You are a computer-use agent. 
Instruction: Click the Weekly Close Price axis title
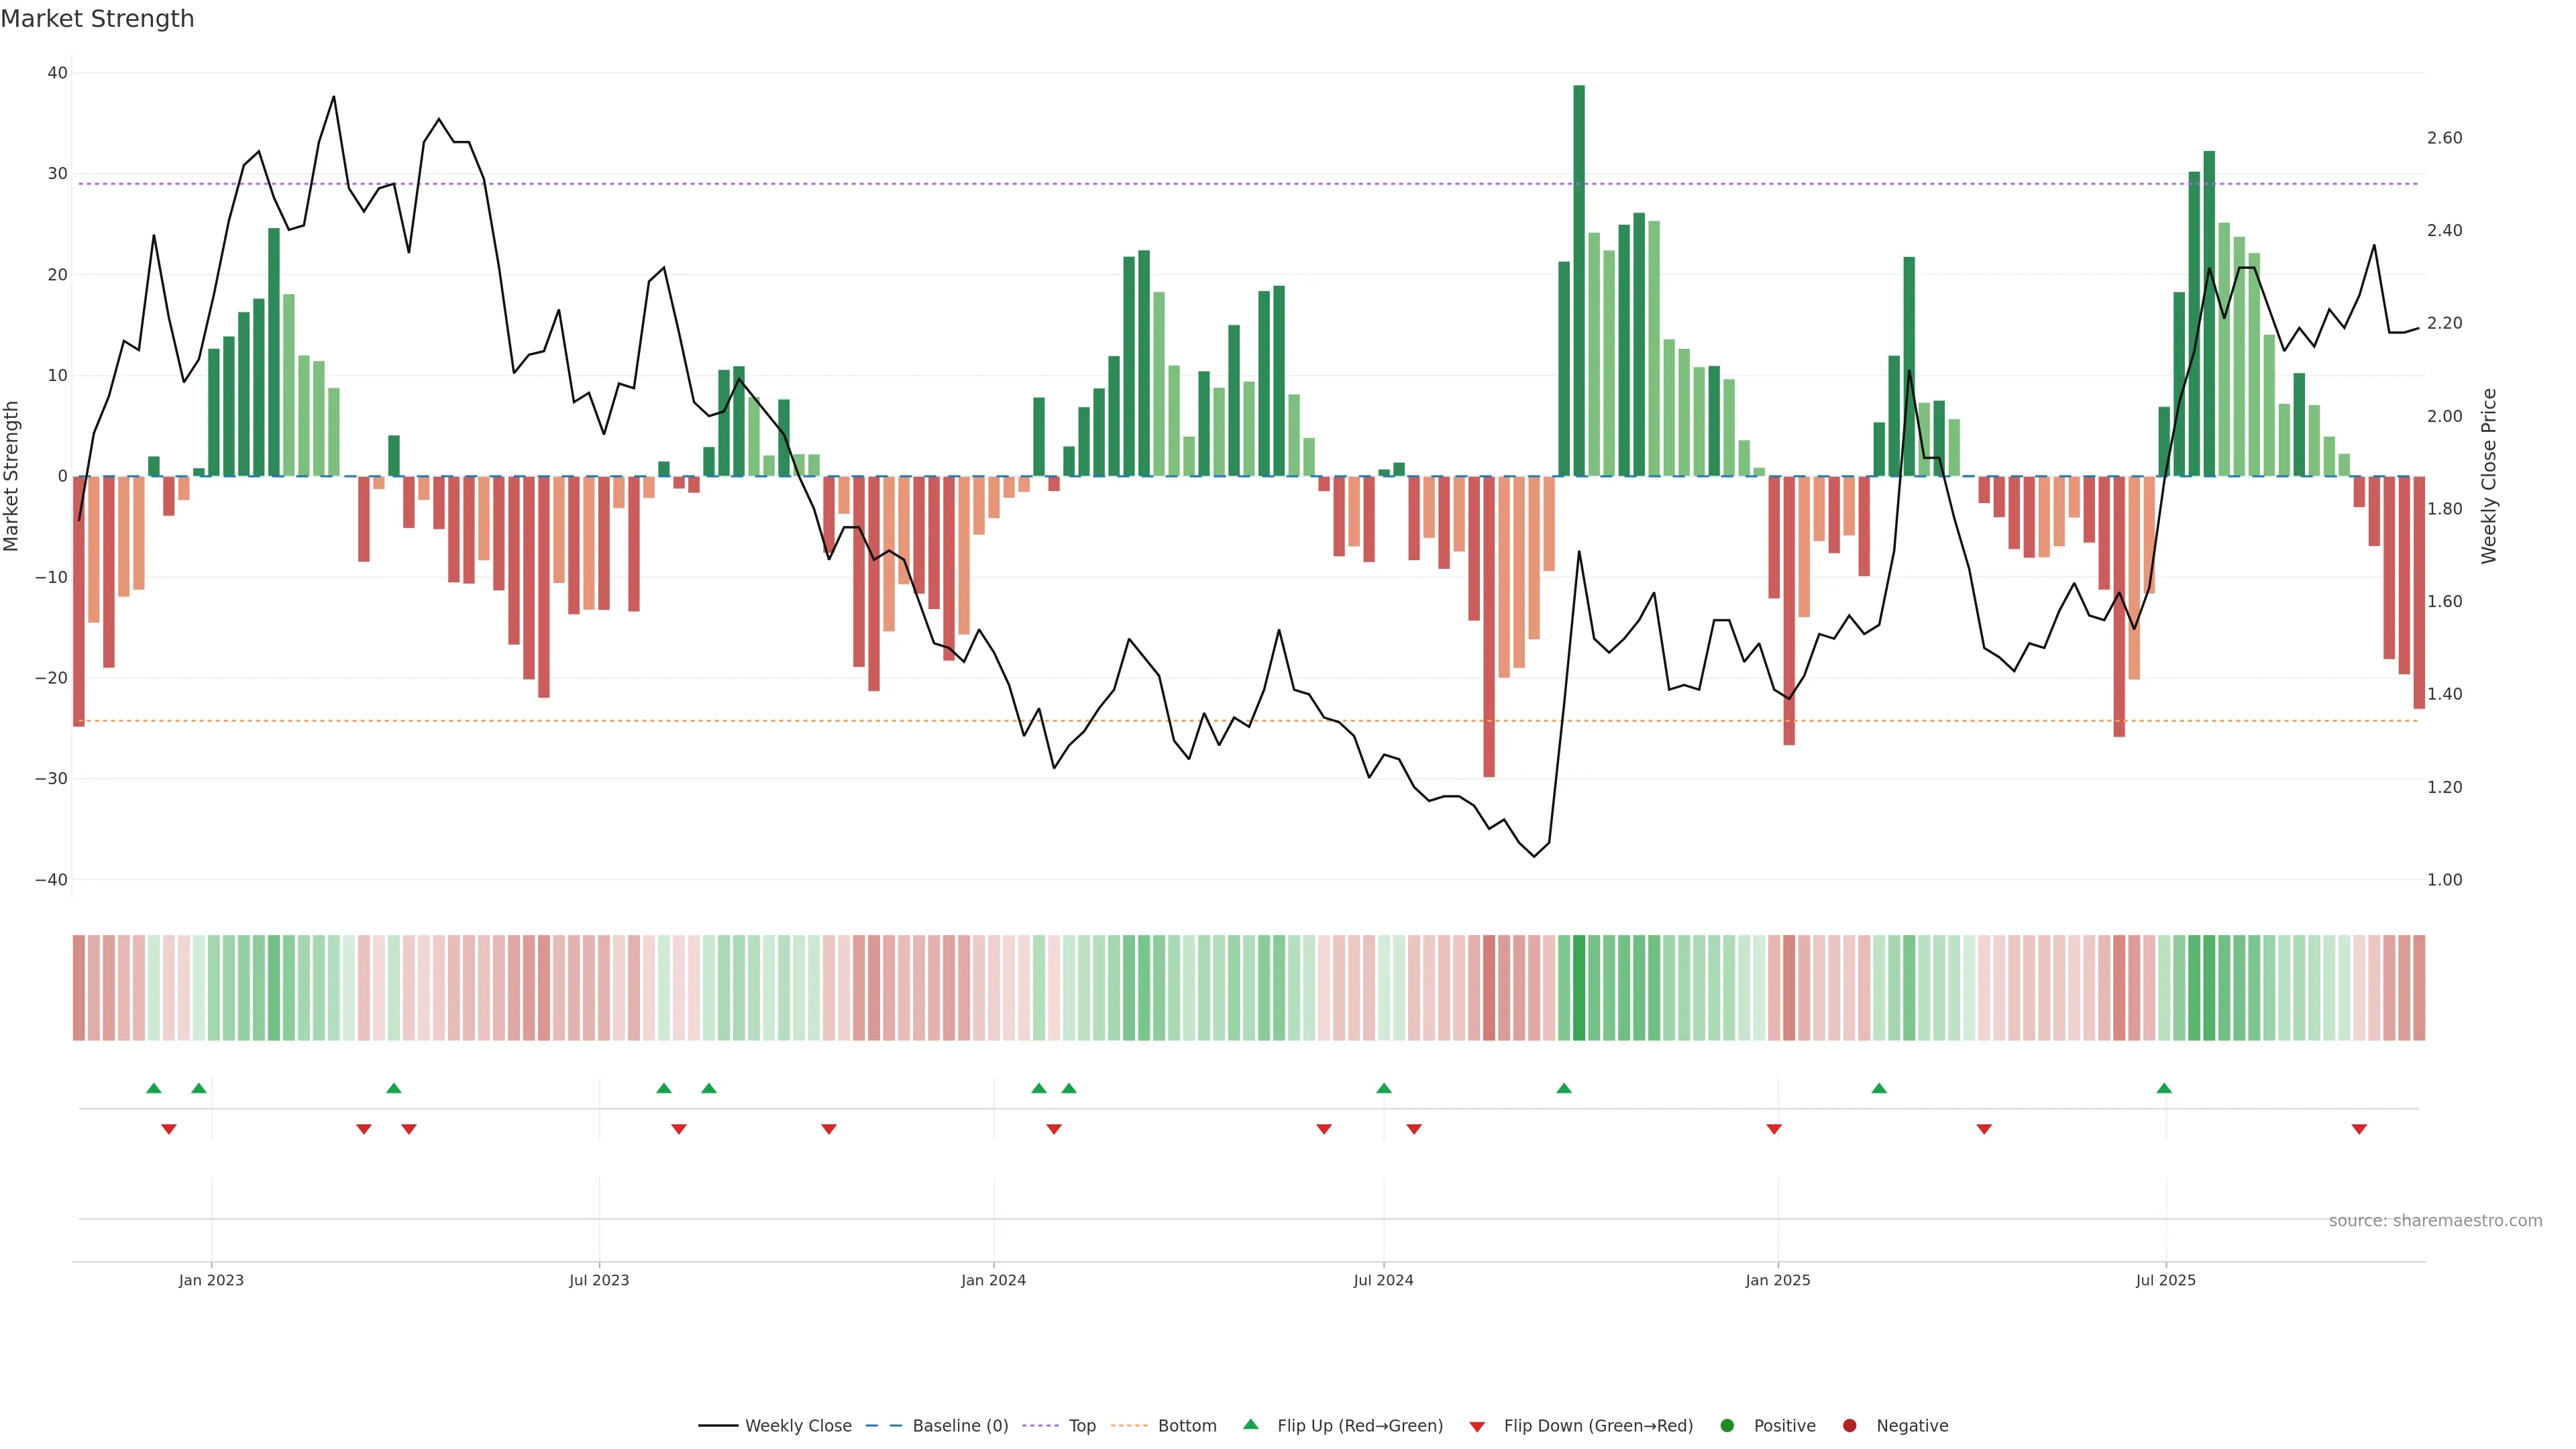tap(2489, 476)
